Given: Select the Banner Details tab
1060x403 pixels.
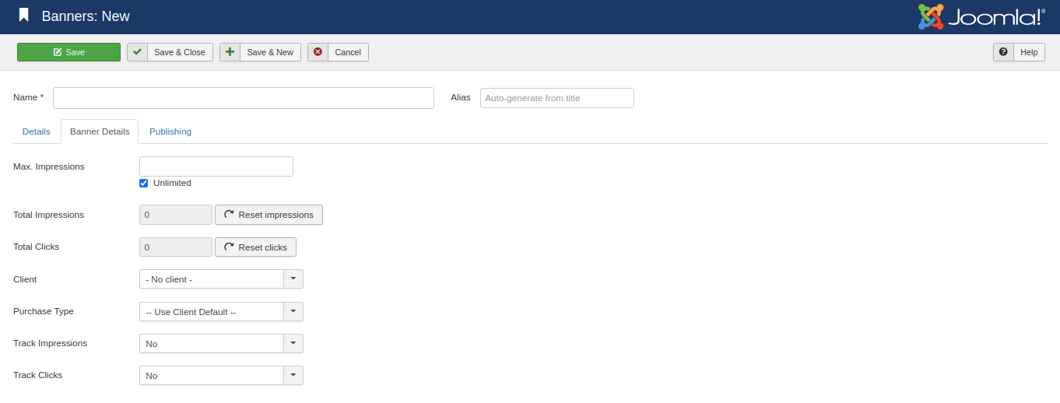Looking at the screenshot, I should [x=100, y=131].
